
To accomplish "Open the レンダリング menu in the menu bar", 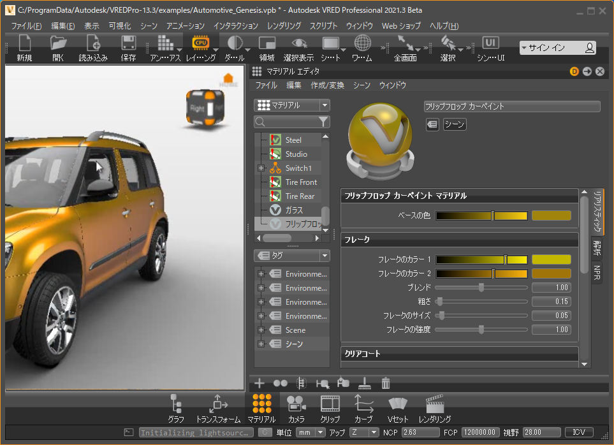I will click(284, 26).
